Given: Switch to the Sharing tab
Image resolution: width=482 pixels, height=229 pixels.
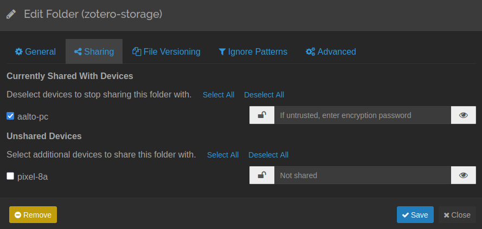Looking at the screenshot, I should pos(94,52).
